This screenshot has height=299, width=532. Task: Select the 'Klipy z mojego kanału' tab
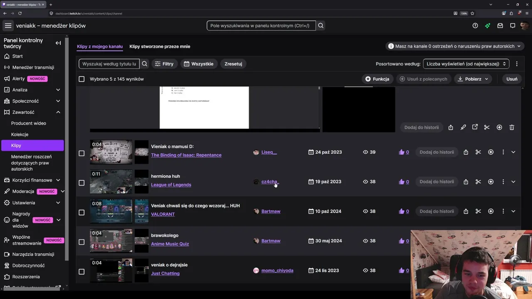pos(100,47)
